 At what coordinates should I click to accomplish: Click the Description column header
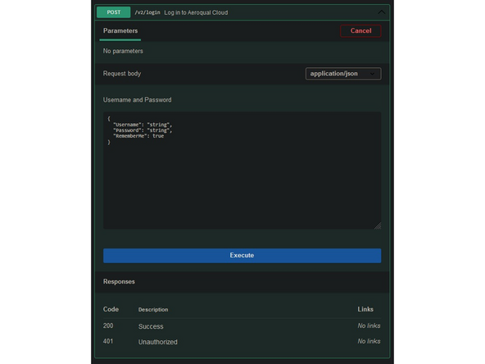click(x=153, y=310)
